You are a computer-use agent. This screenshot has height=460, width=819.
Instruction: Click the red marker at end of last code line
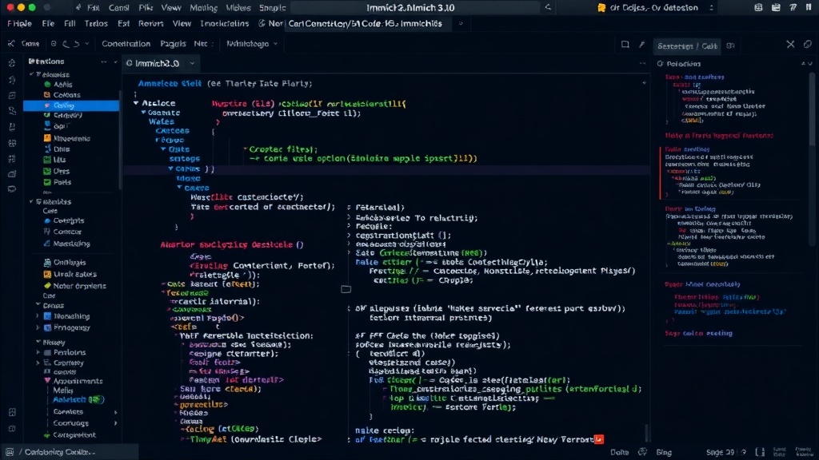598,440
